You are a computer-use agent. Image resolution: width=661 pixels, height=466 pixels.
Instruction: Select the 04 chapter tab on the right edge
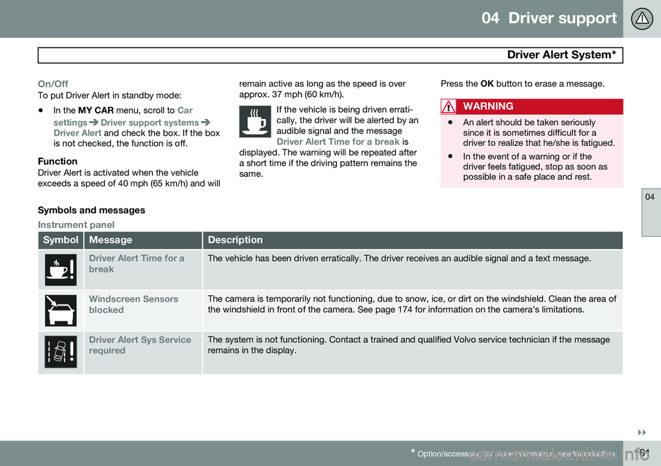coord(651,213)
